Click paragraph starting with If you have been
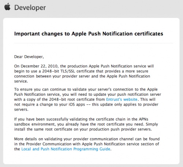183x167 pixels. coord(86,124)
